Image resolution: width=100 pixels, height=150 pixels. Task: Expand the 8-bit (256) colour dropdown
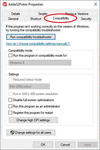(x=29, y=86)
